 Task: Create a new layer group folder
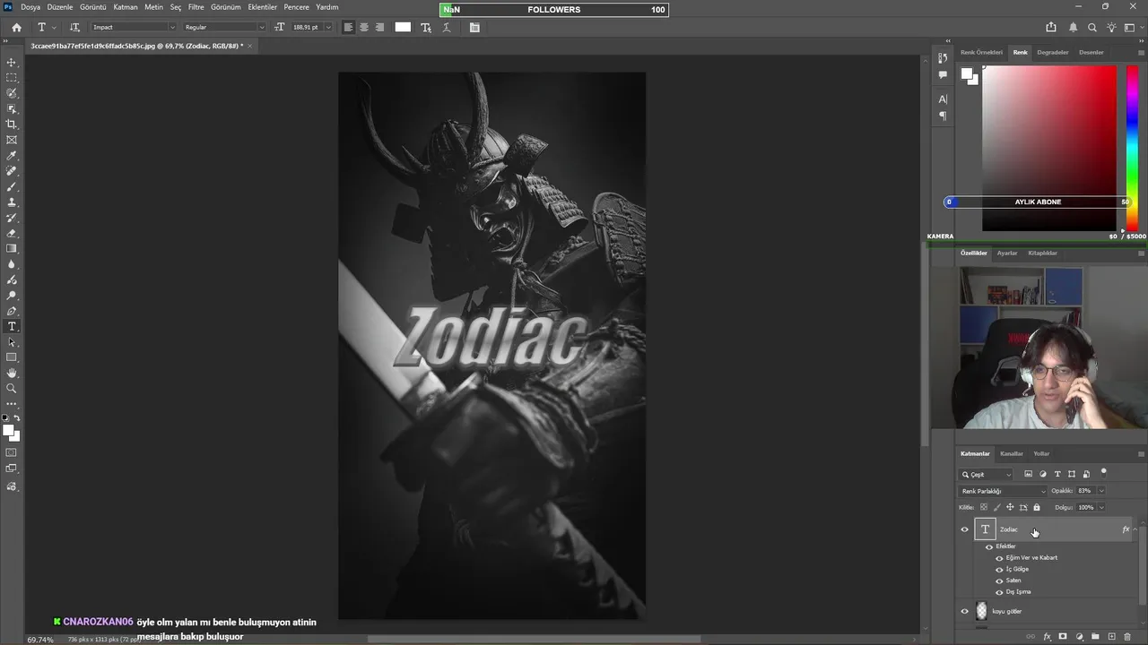(1095, 637)
